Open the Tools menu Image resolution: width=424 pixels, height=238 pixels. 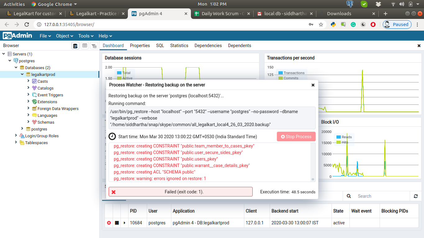click(x=86, y=36)
